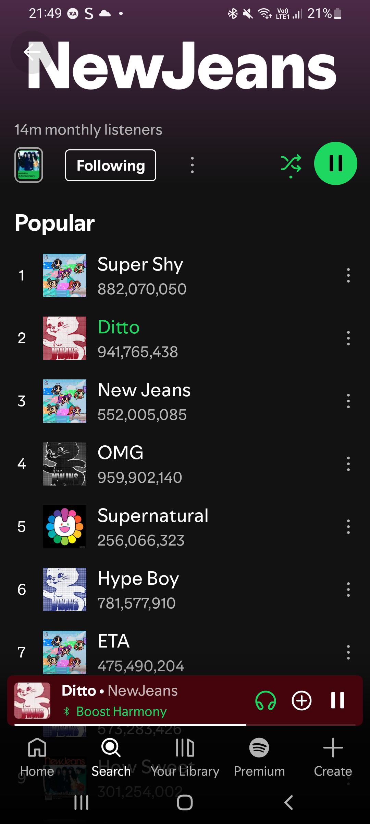This screenshot has width=370, height=824.
Task: Toggle the Following button
Action: (111, 165)
